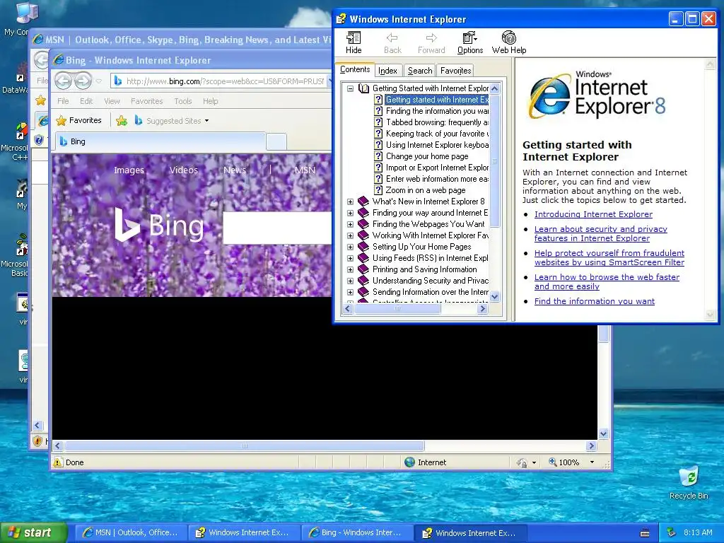Screen dimensions: 724x543
Task: Expand Sending Information over the Internet
Action: [351, 292]
